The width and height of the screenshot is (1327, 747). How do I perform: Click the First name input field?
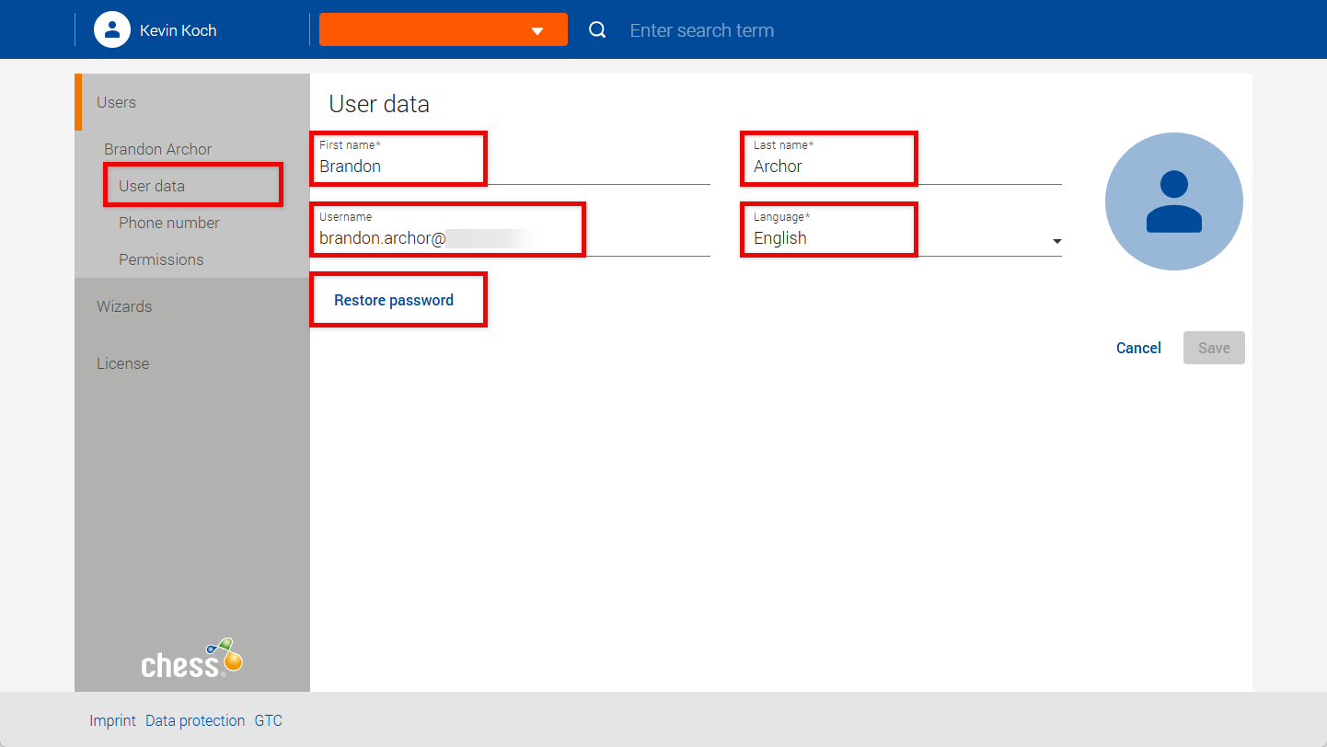pyautogui.click(x=510, y=167)
